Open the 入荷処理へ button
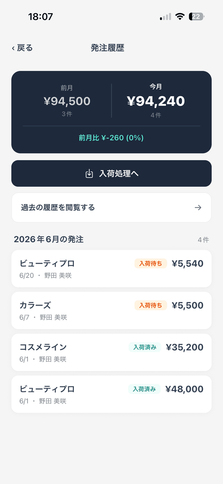This screenshot has height=484, width=223. point(111,173)
